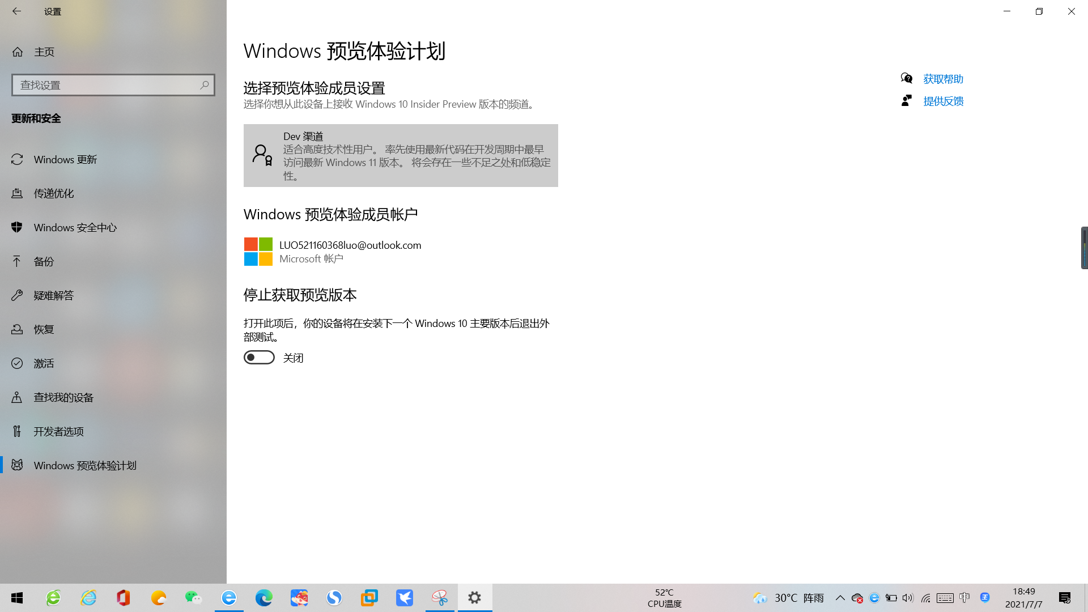
Task: Go back using the Settings back arrow
Action: click(x=16, y=11)
